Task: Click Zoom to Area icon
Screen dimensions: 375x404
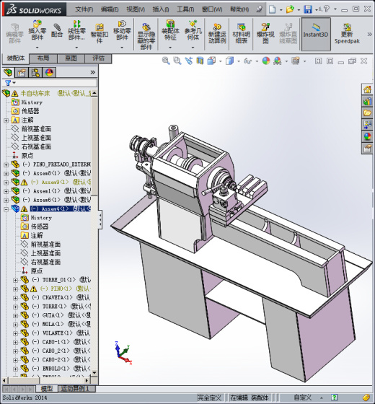Action: click(177, 61)
